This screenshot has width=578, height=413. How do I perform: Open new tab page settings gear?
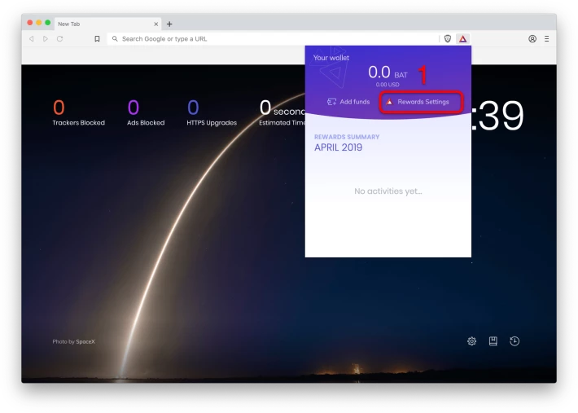click(471, 341)
